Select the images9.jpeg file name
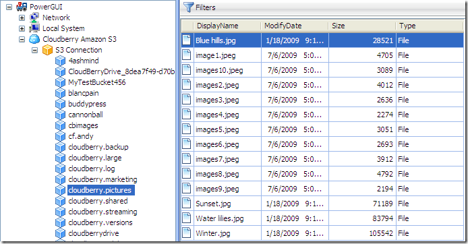This screenshot has height=244, width=468. click(217, 189)
